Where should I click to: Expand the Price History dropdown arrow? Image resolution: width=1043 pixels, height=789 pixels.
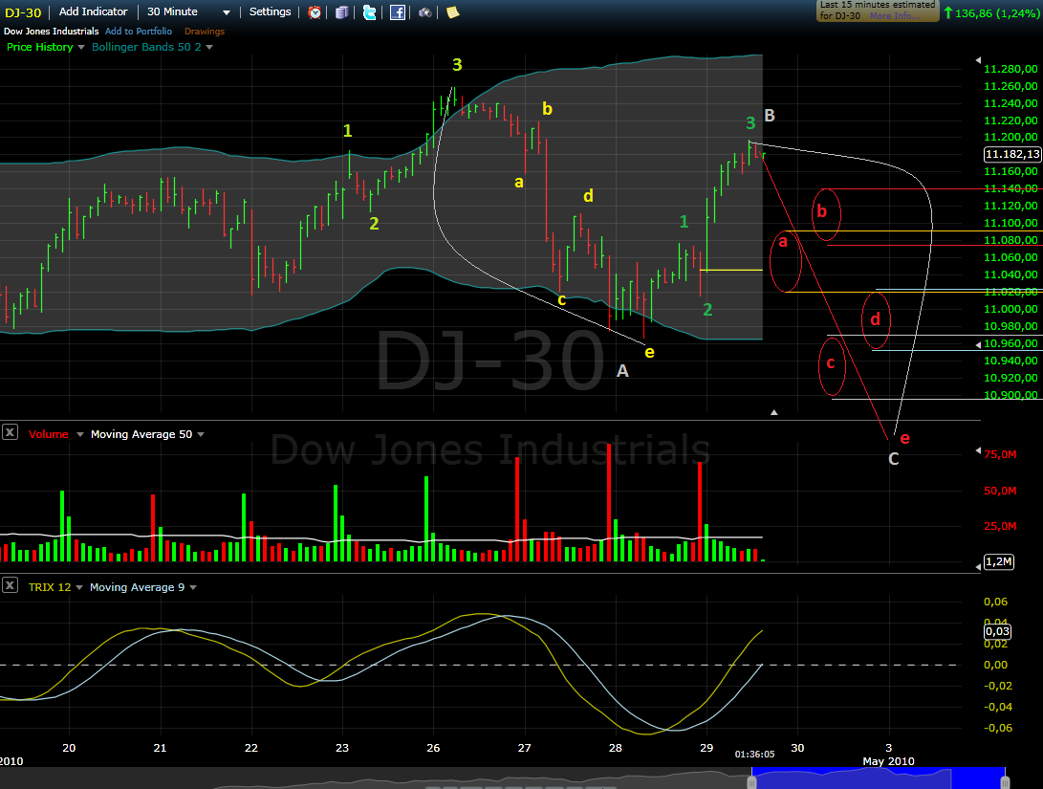[81, 47]
